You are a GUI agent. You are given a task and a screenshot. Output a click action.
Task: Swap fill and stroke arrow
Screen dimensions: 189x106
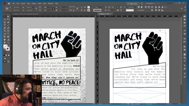pyautogui.click(x=9, y=45)
